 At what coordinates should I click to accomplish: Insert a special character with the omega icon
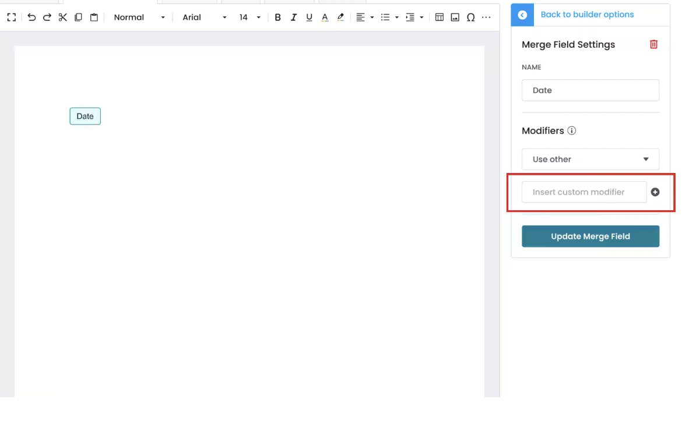point(470,17)
